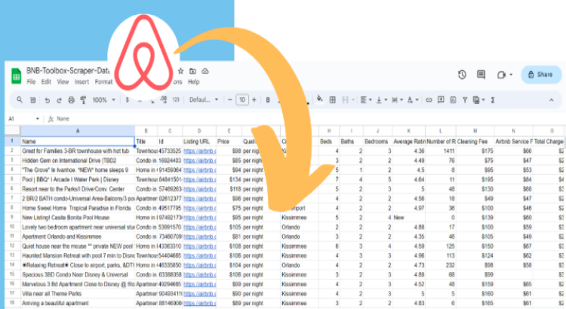Screen dimensions: 566x309
Task: Open airbnb link for Haunted Mansion Retreat row
Action: point(200,255)
